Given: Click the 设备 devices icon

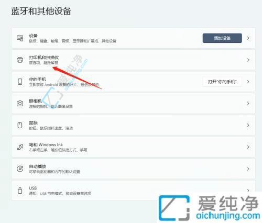Looking at the screenshot, I should click(20, 38).
